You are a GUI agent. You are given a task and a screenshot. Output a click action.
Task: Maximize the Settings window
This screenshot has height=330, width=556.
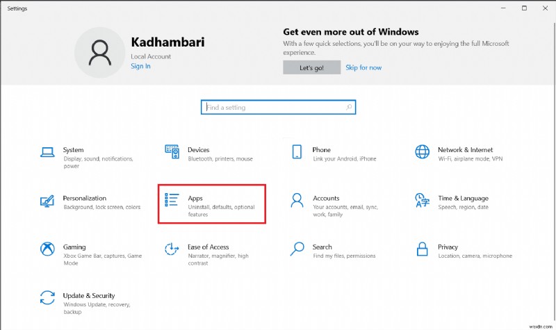pyautogui.click(x=524, y=8)
